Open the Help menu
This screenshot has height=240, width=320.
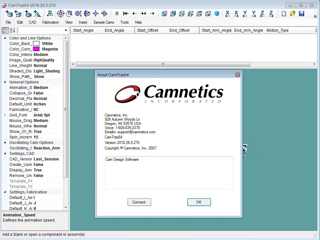click(138, 22)
